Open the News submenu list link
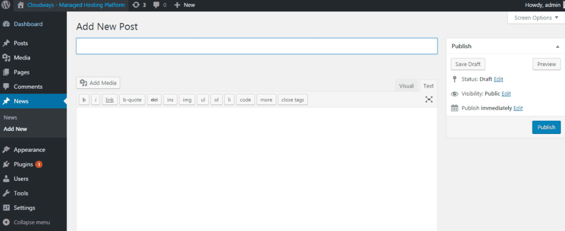The height and width of the screenshot is (231, 565). (x=10, y=118)
